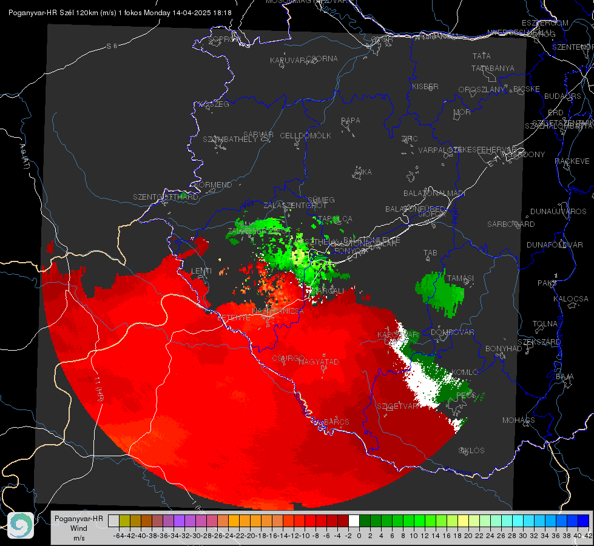
Task: Click the OROSZLANY city label
Action: pyautogui.click(x=482, y=90)
